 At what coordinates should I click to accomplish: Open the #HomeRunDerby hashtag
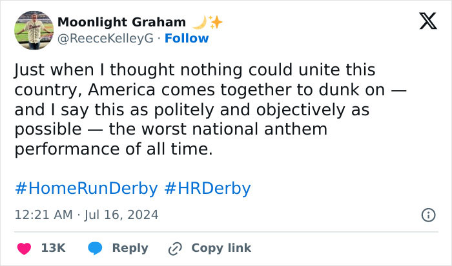pyautogui.click(x=85, y=188)
